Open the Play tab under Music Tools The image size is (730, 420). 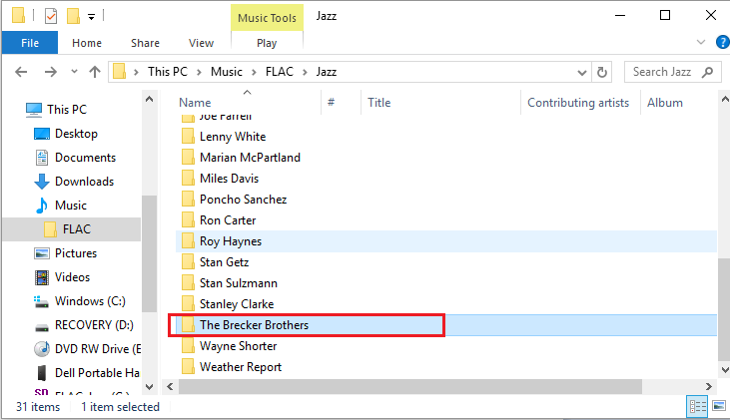267,43
